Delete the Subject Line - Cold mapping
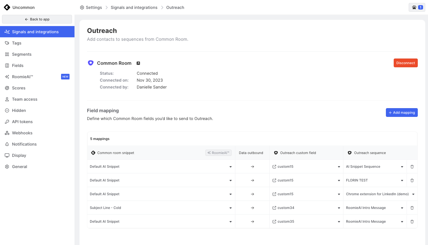The image size is (428, 245). point(412,208)
